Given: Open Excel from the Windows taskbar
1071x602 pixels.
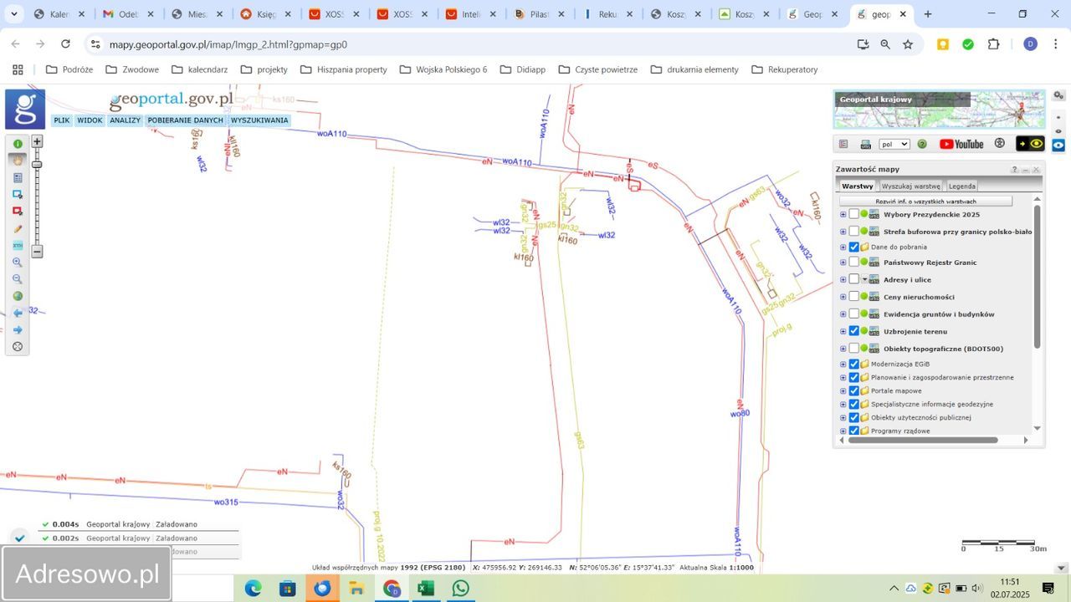Looking at the screenshot, I should tap(425, 589).
